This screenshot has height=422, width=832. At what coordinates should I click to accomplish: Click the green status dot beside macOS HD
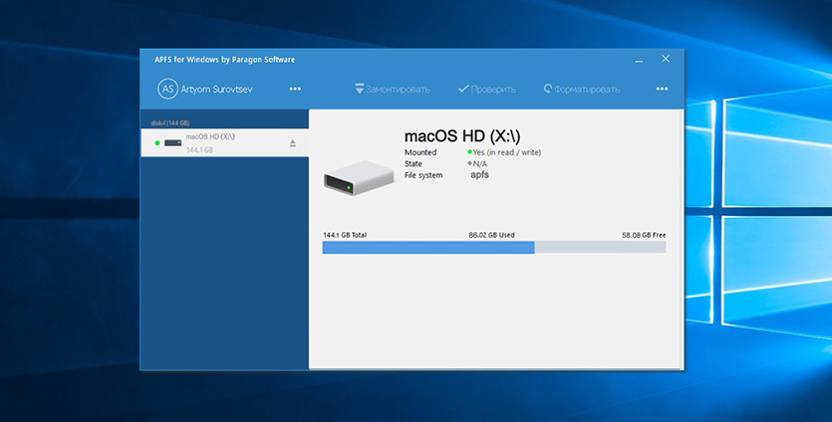tap(157, 143)
